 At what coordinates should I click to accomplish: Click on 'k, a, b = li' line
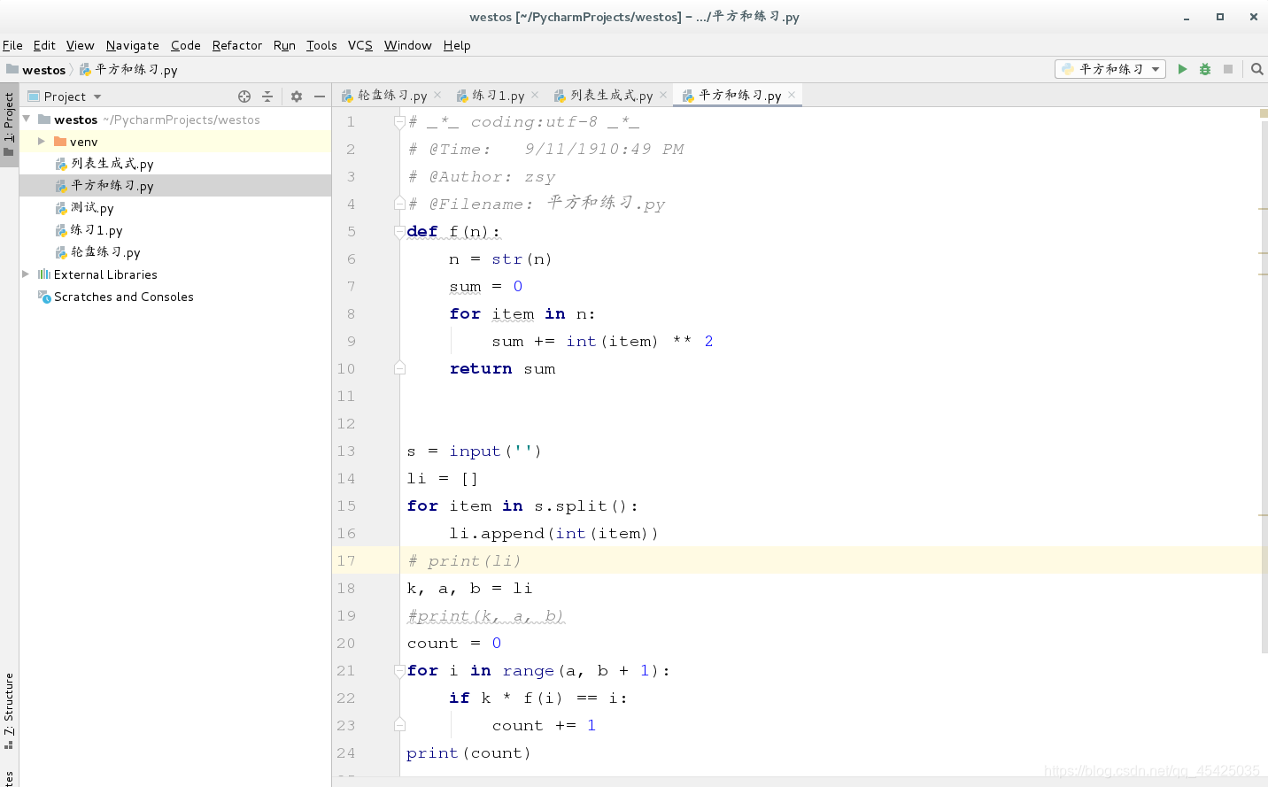point(469,589)
